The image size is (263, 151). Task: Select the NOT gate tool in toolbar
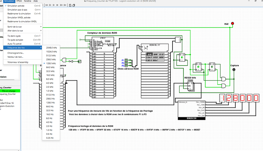(x=47, y=5)
